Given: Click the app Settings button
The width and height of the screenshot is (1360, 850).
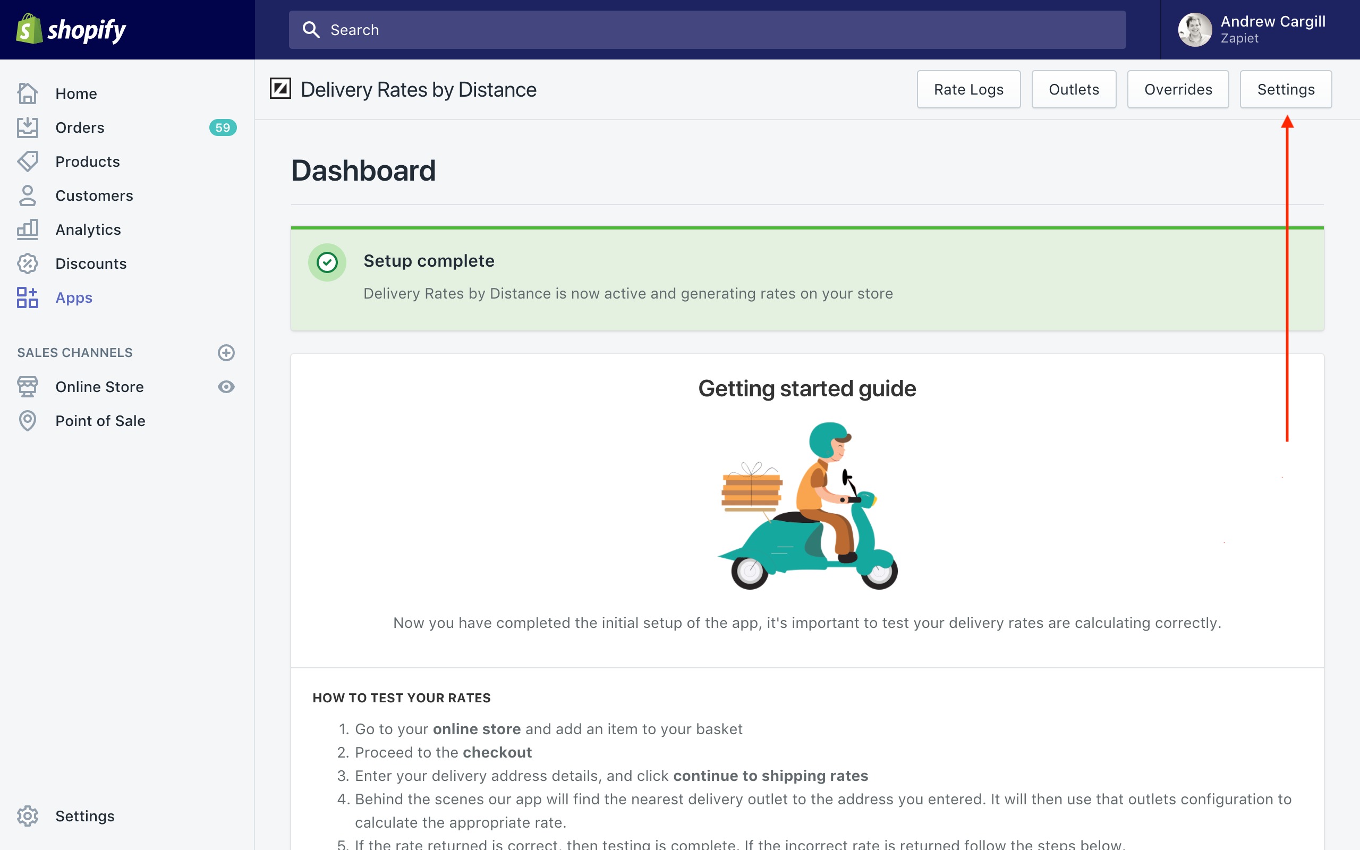Looking at the screenshot, I should (x=1285, y=89).
